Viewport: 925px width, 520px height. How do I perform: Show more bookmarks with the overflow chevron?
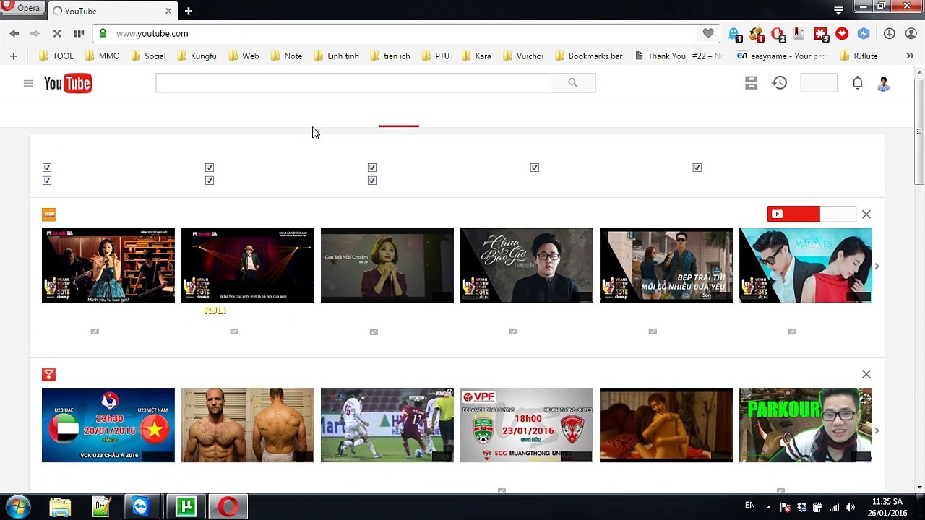910,56
